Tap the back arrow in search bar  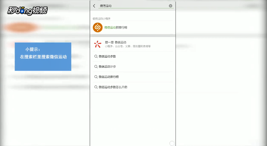click(x=94, y=6)
